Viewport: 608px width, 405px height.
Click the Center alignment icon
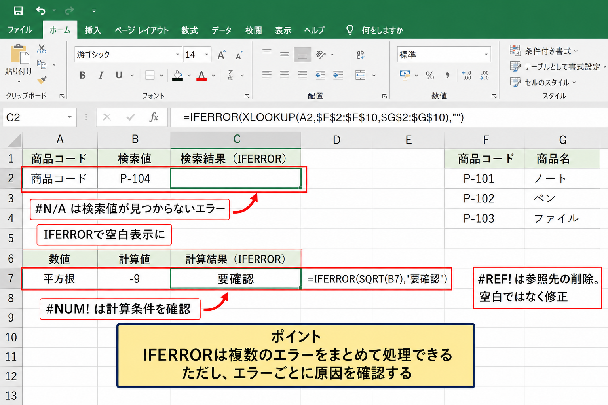pyautogui.click(x=285, y=75)
